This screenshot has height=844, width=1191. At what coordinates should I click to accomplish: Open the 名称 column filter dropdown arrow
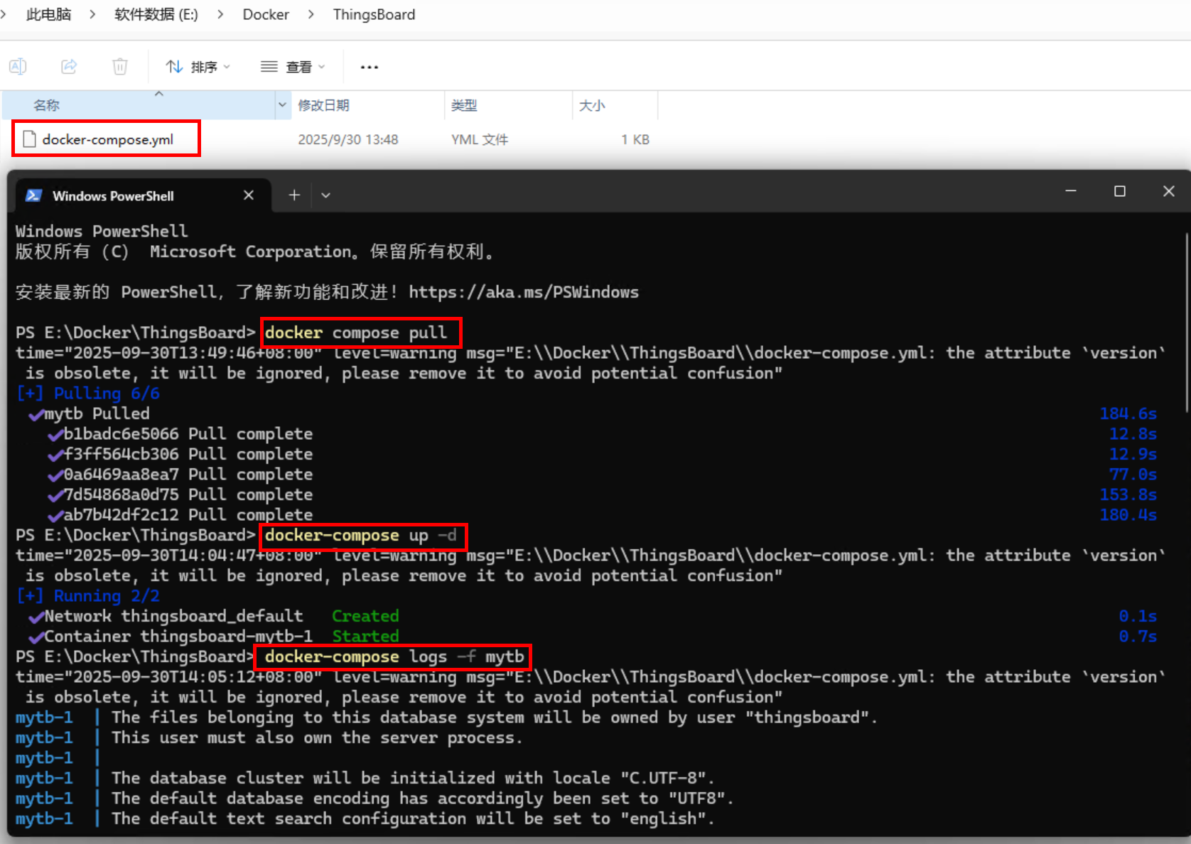283,105
